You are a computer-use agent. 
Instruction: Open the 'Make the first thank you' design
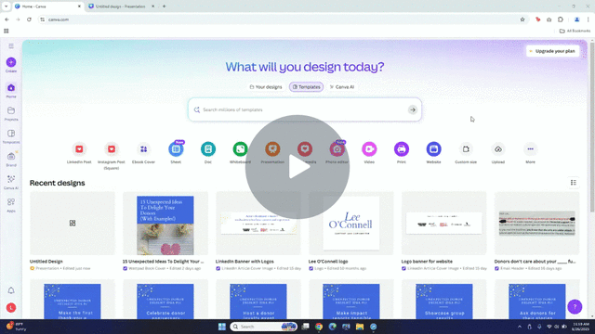73,301
